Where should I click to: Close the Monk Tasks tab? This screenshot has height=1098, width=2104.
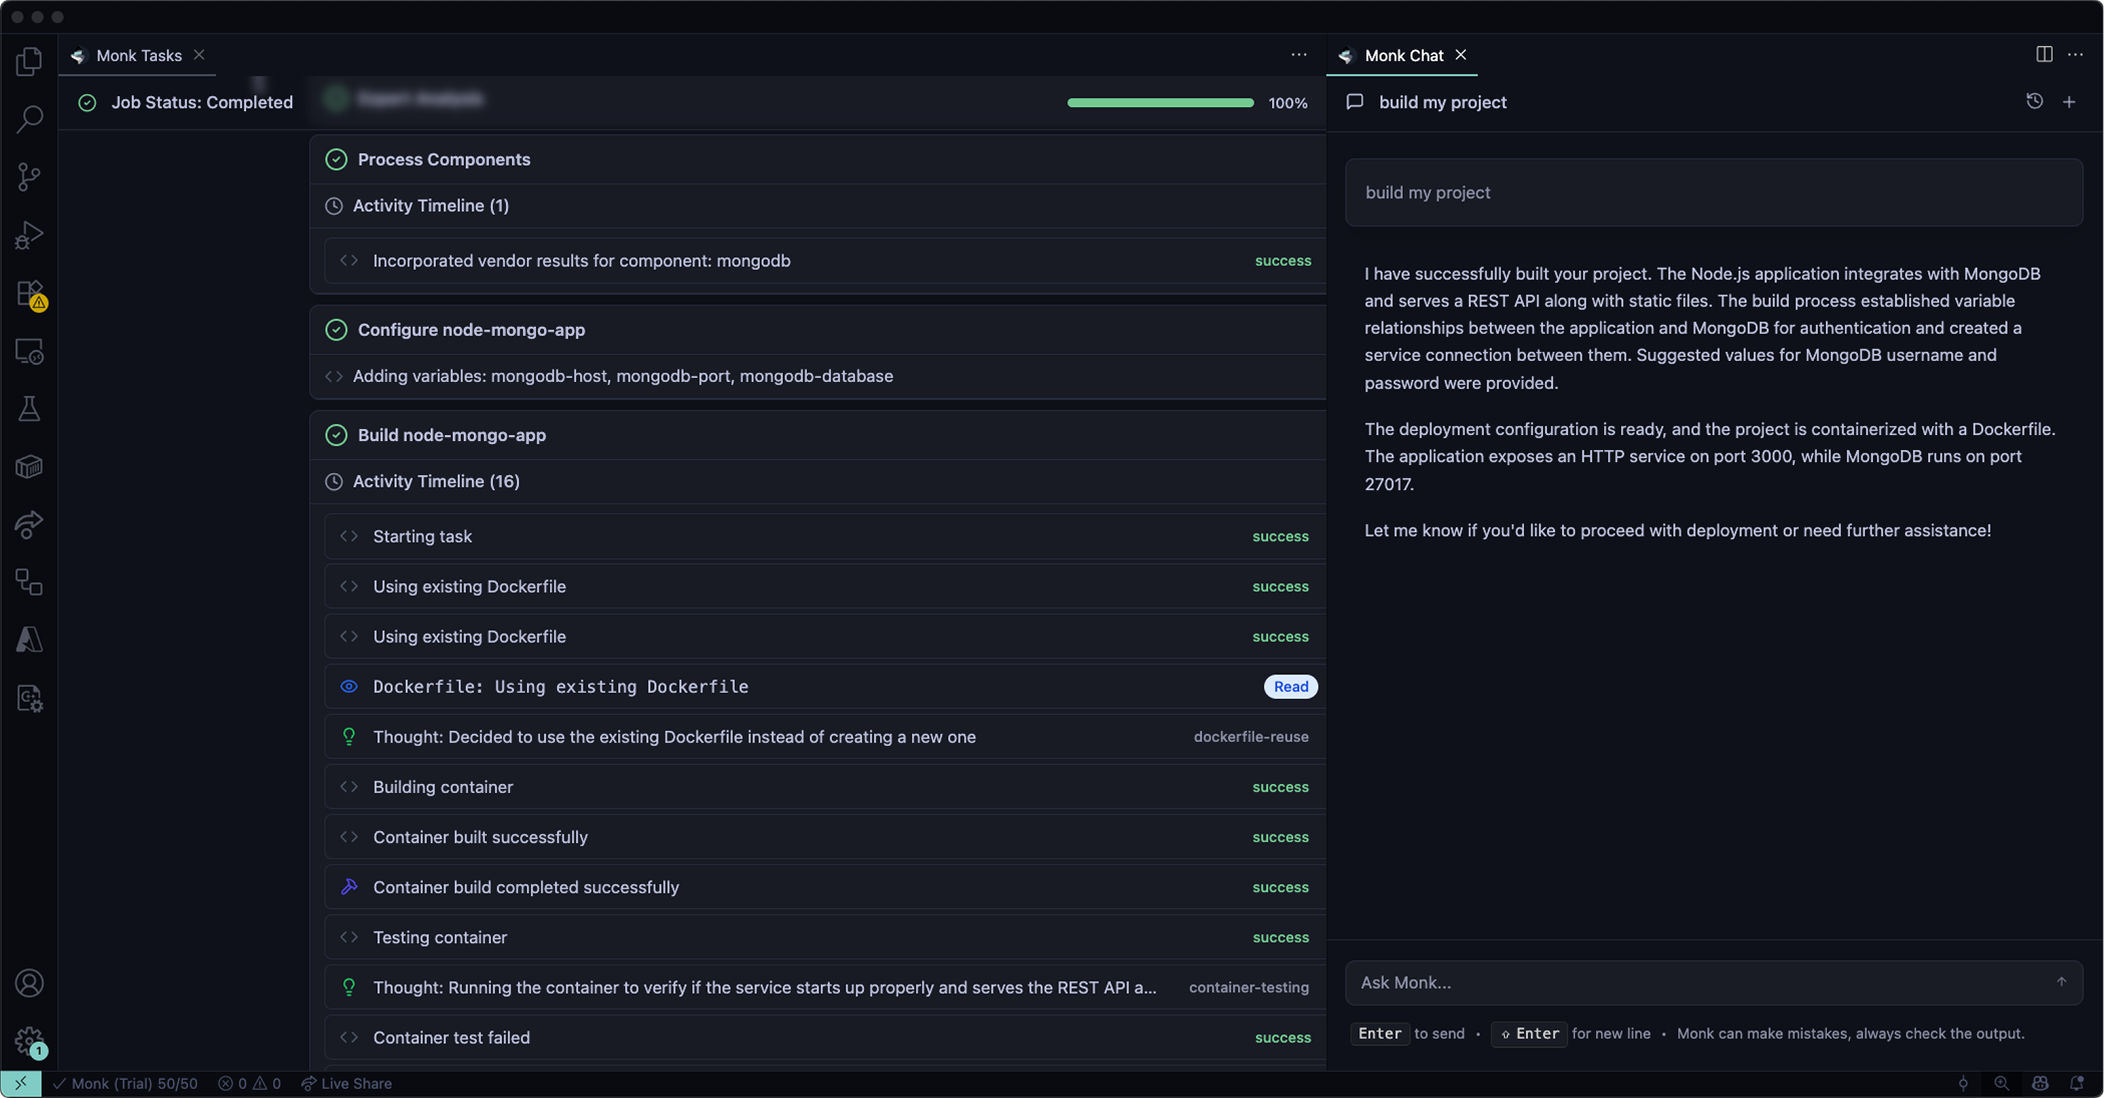(199, 54)
